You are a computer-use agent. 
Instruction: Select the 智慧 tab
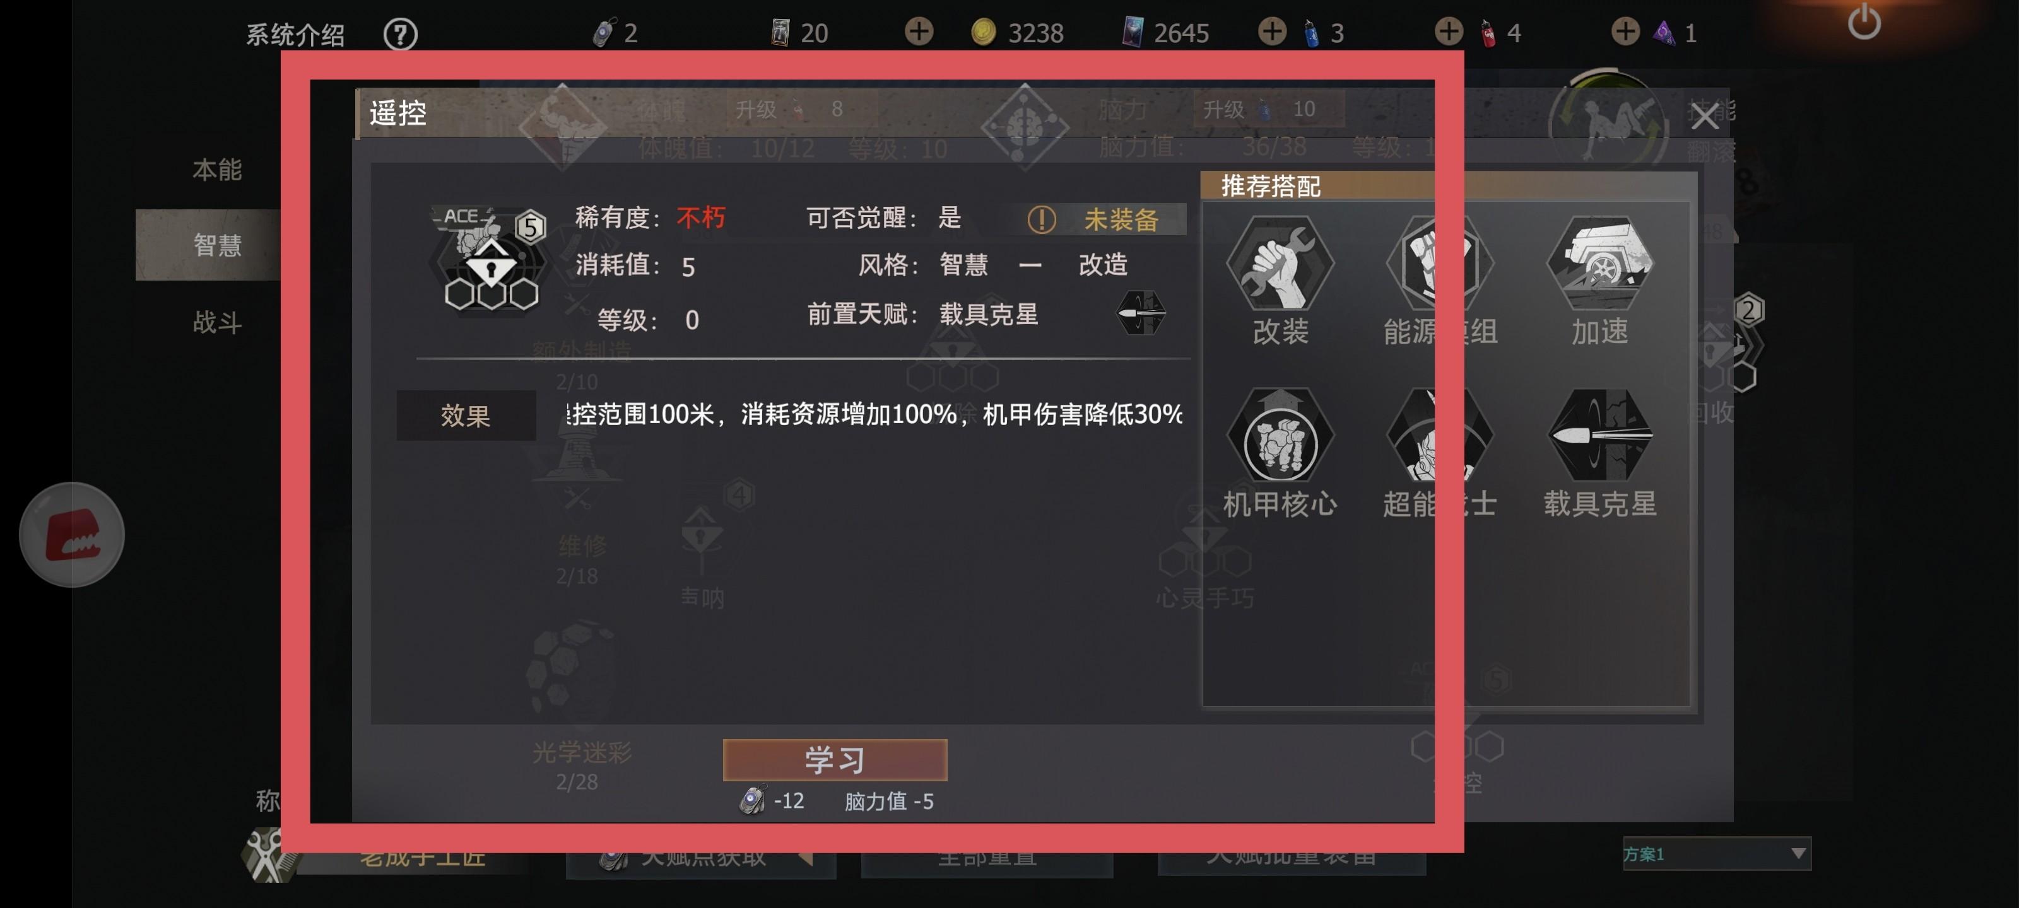pos(217,245)
